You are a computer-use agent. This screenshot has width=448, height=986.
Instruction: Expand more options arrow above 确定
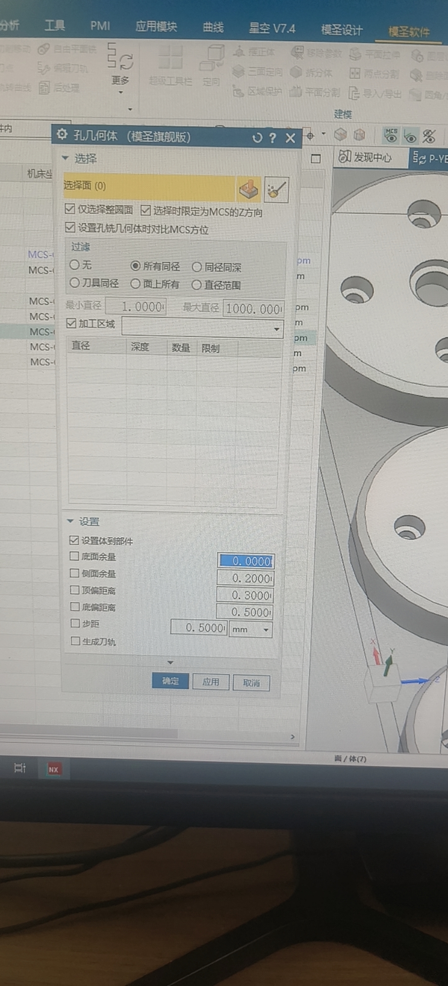click(170, 663)
